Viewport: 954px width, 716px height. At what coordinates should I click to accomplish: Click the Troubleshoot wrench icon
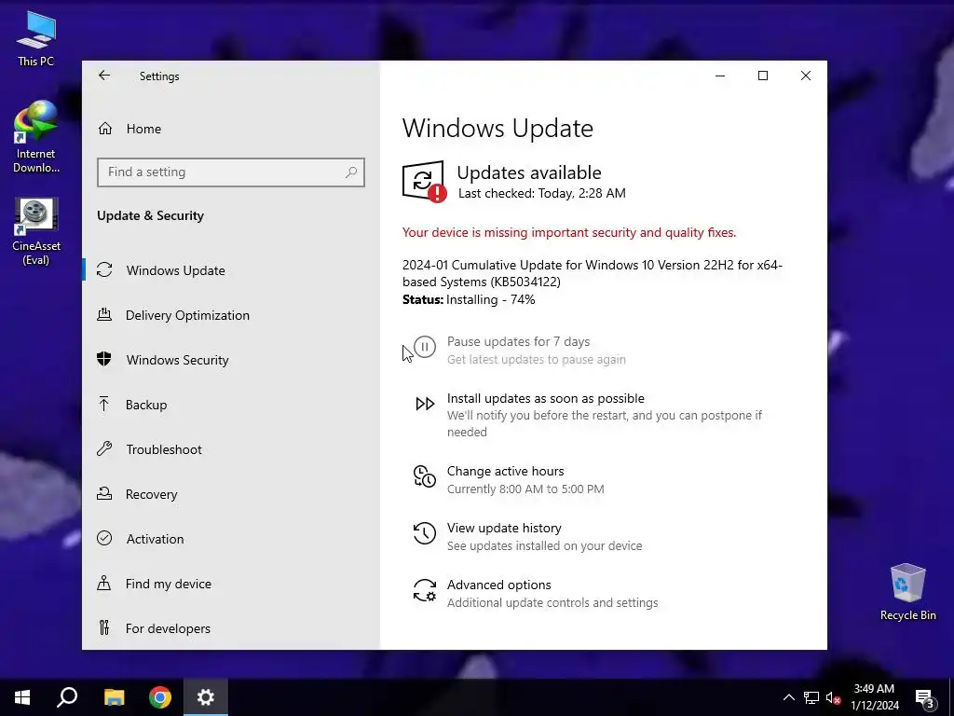tap(104, 449)
